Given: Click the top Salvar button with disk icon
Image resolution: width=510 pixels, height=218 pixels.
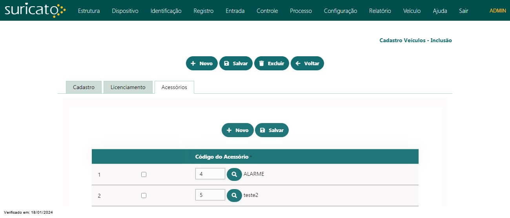Looking at the screenshot, I should [x=236, y=63].
